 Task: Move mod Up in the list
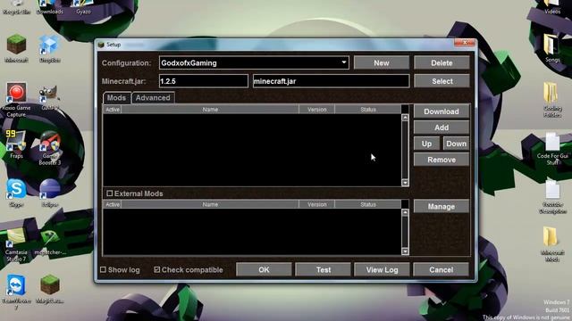pyautogui.click(x=426, y=144)
